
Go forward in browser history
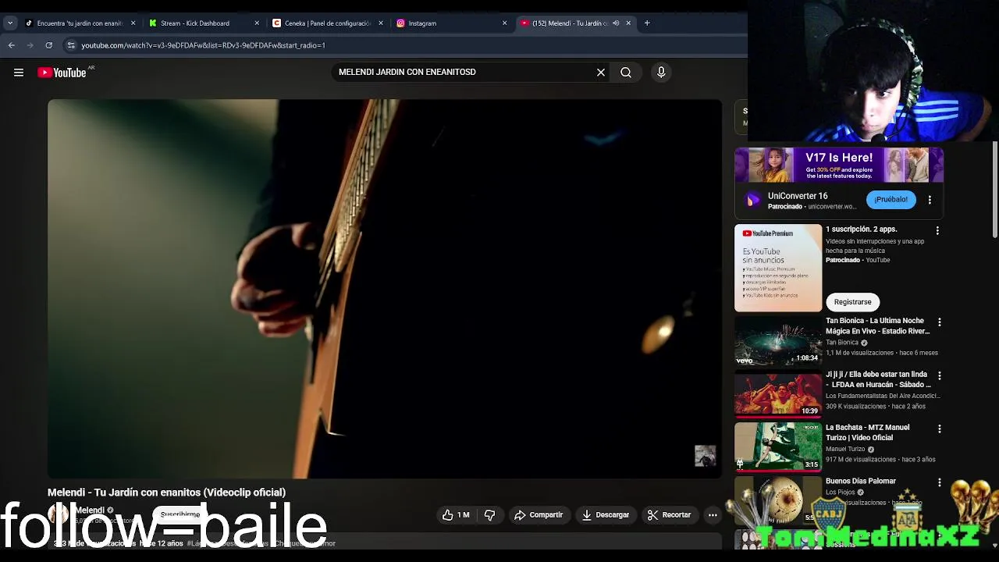click(x=30, y=45)
